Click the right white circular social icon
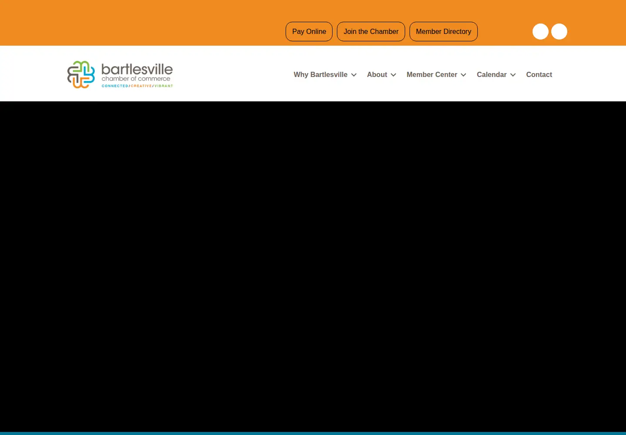Viewport: 626px width, 435px height. tap(559, 31)
